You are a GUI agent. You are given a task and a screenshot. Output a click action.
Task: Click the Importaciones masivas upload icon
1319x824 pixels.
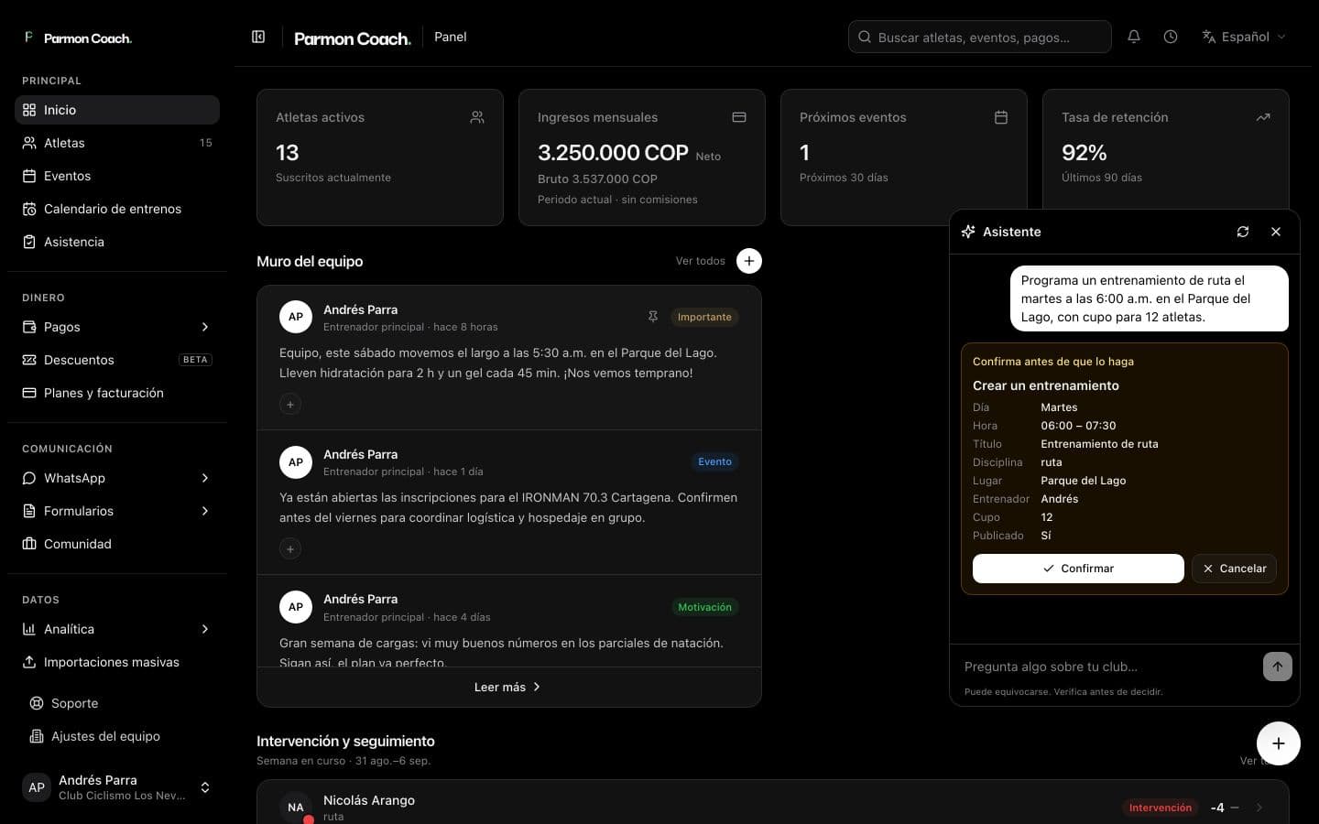29,662
